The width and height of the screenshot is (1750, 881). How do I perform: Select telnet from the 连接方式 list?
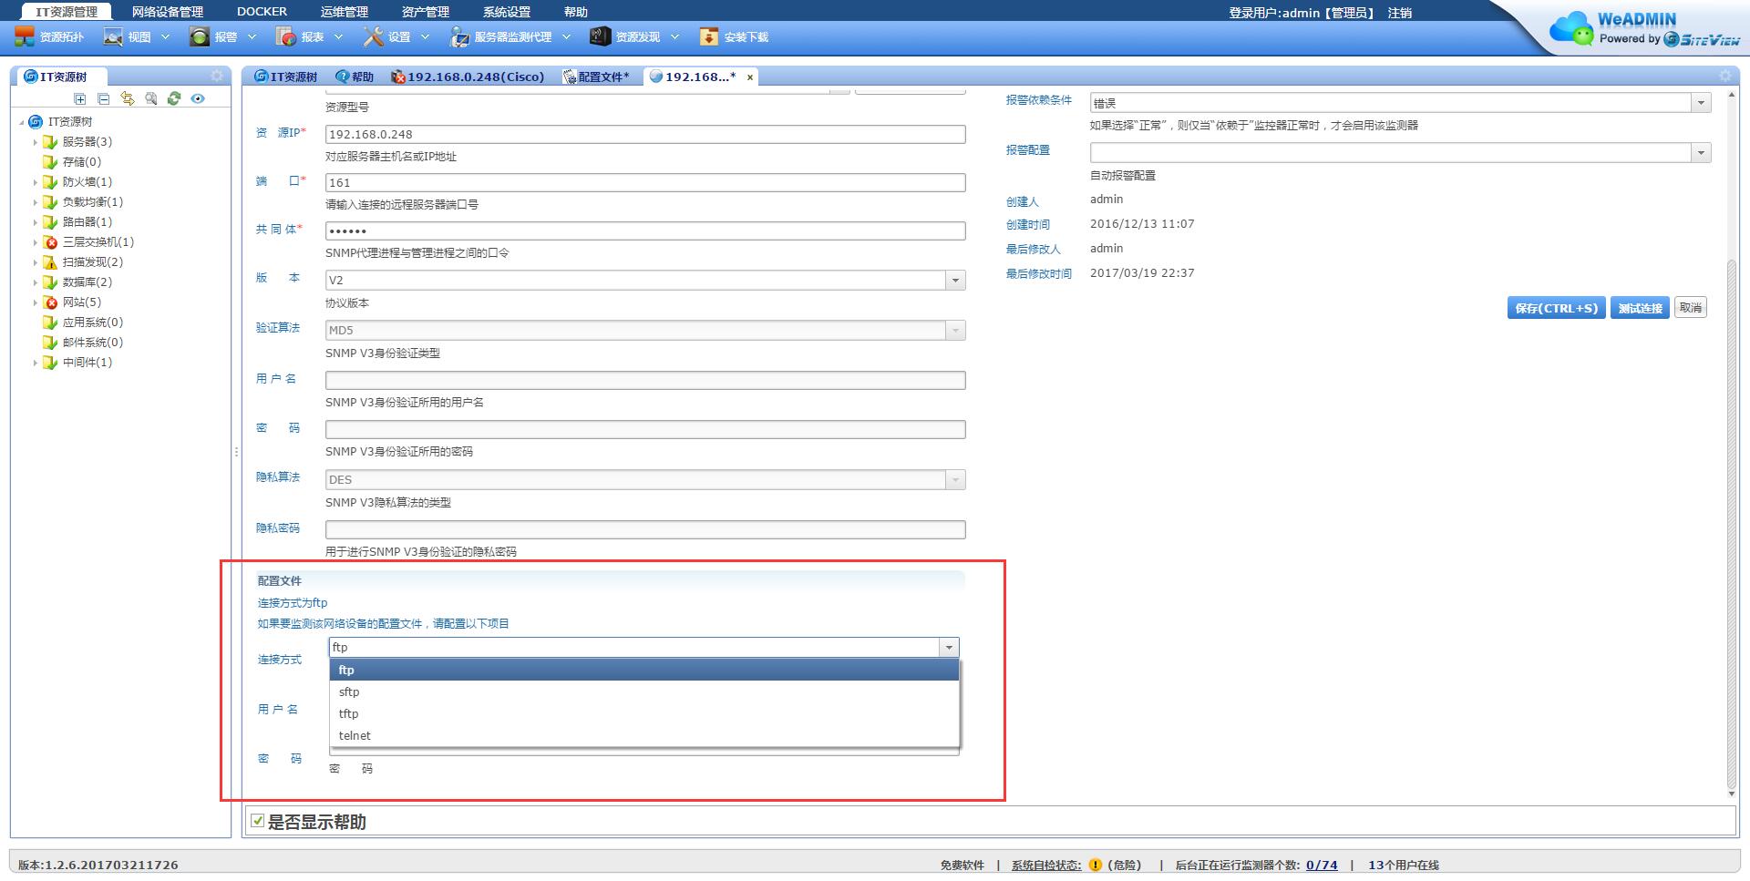(355, 735)
